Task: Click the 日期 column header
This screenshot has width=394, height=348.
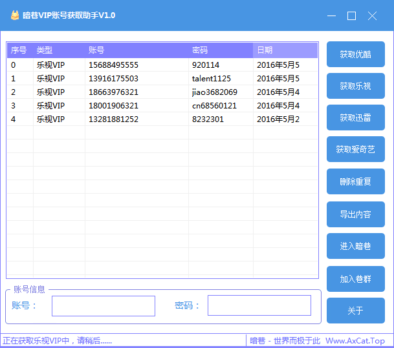Action: 285,50
